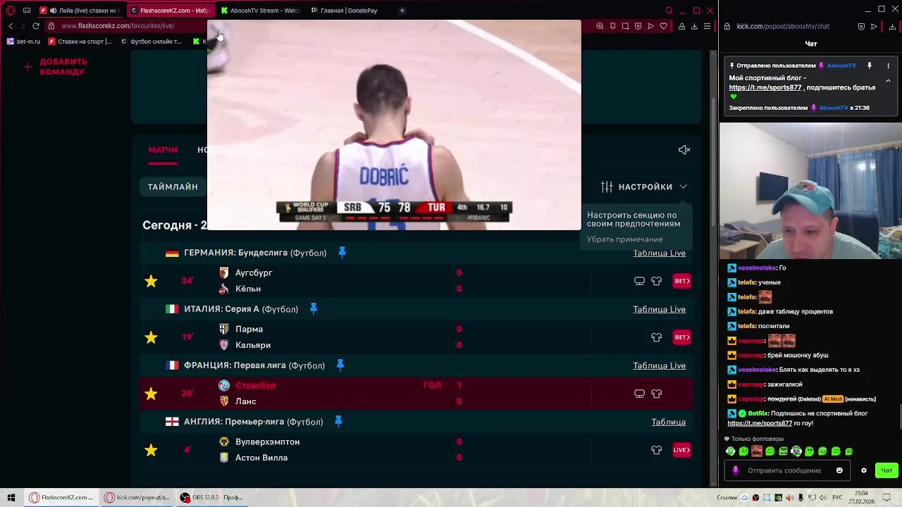Open Таблица Live for Первая лига
Screen dimensions: 902x507
pos(659,365)
